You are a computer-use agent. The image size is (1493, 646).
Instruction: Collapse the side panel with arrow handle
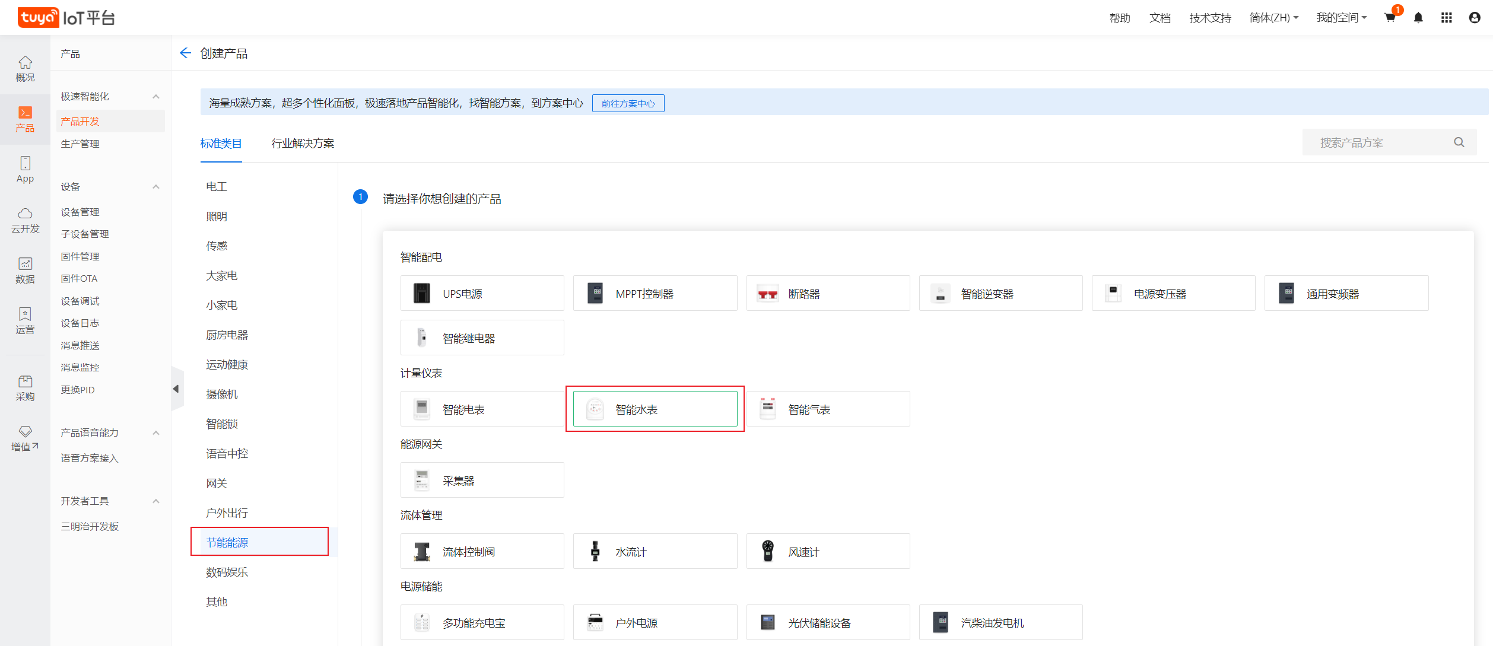pos(176,389)
